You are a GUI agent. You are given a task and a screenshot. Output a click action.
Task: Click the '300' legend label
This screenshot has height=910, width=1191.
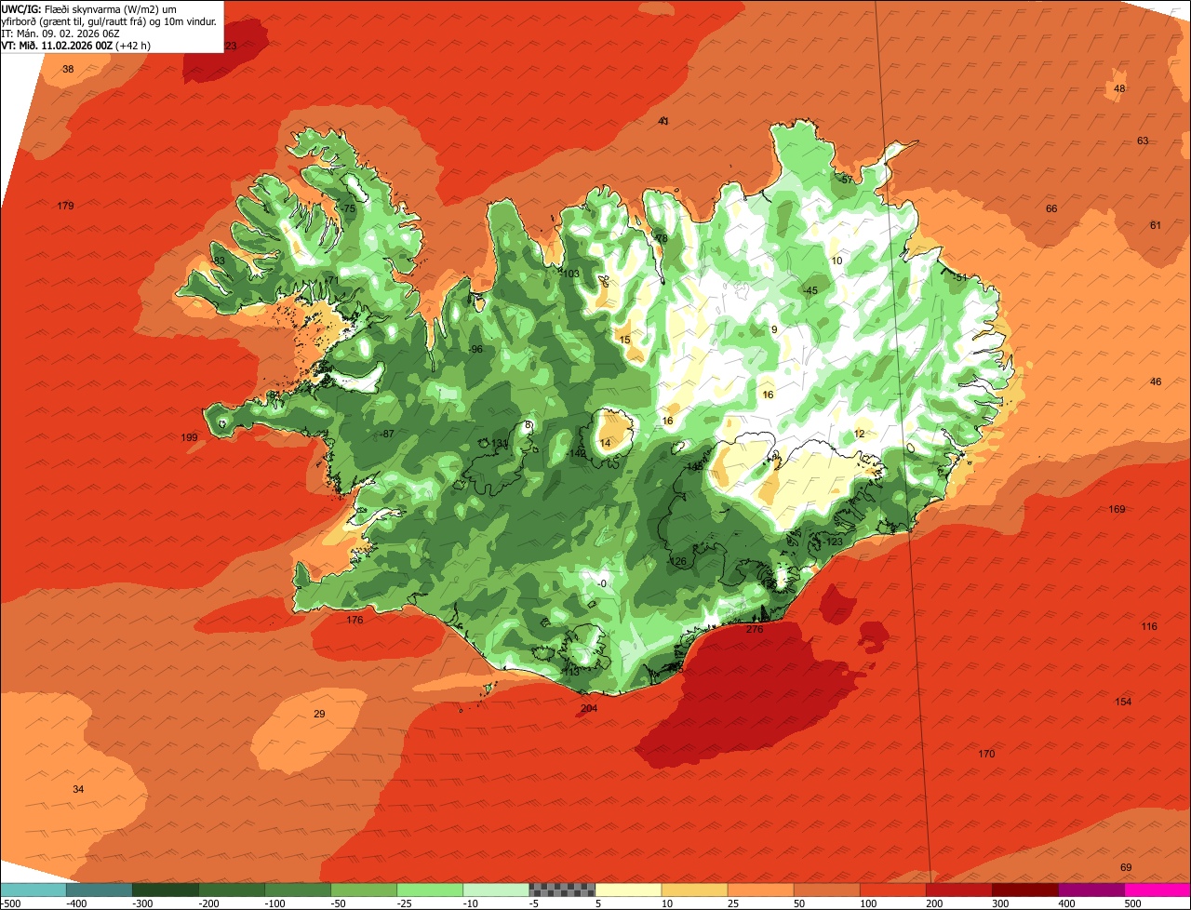(1001, 903)
